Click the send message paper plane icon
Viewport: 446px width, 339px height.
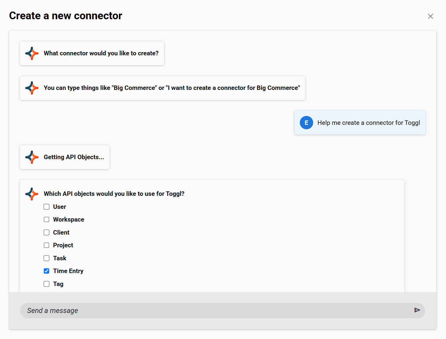click(417, 310)
